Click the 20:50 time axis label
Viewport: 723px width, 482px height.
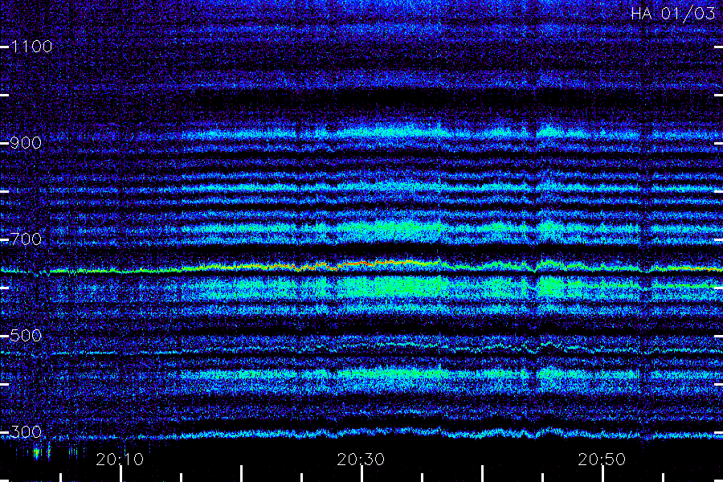pos(602,460)
